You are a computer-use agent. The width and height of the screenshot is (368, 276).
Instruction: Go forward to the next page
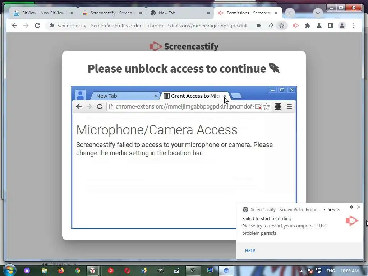(26, 26)
